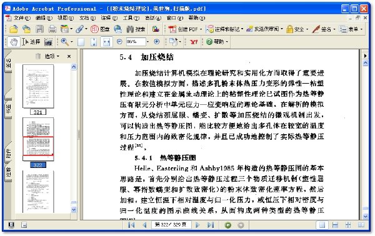This screenshot has height=236, width=375.
Task: Delete page with thumbnails panel trash icon
Action: (37, 56)
